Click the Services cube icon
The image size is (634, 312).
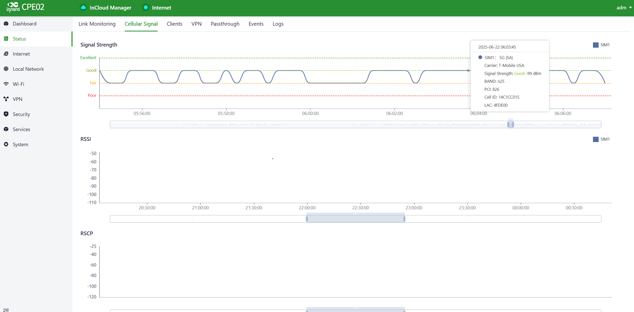click(6, 129)
